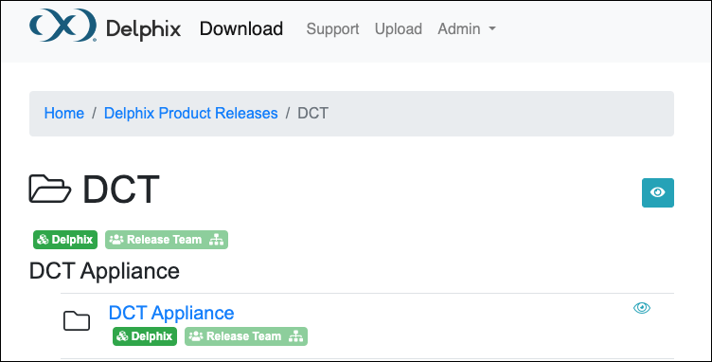
Task: Click the hierarchy icon in top Release Team badge
Action: (x=216, y=240)
